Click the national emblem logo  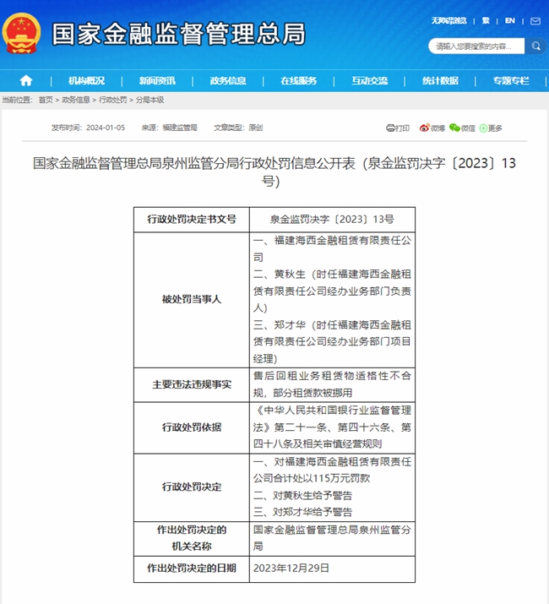coord(22,33)
